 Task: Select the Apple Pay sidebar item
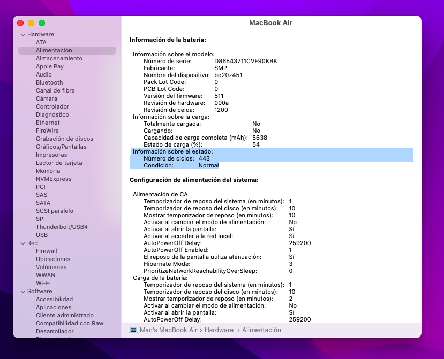tap(50, 66)
